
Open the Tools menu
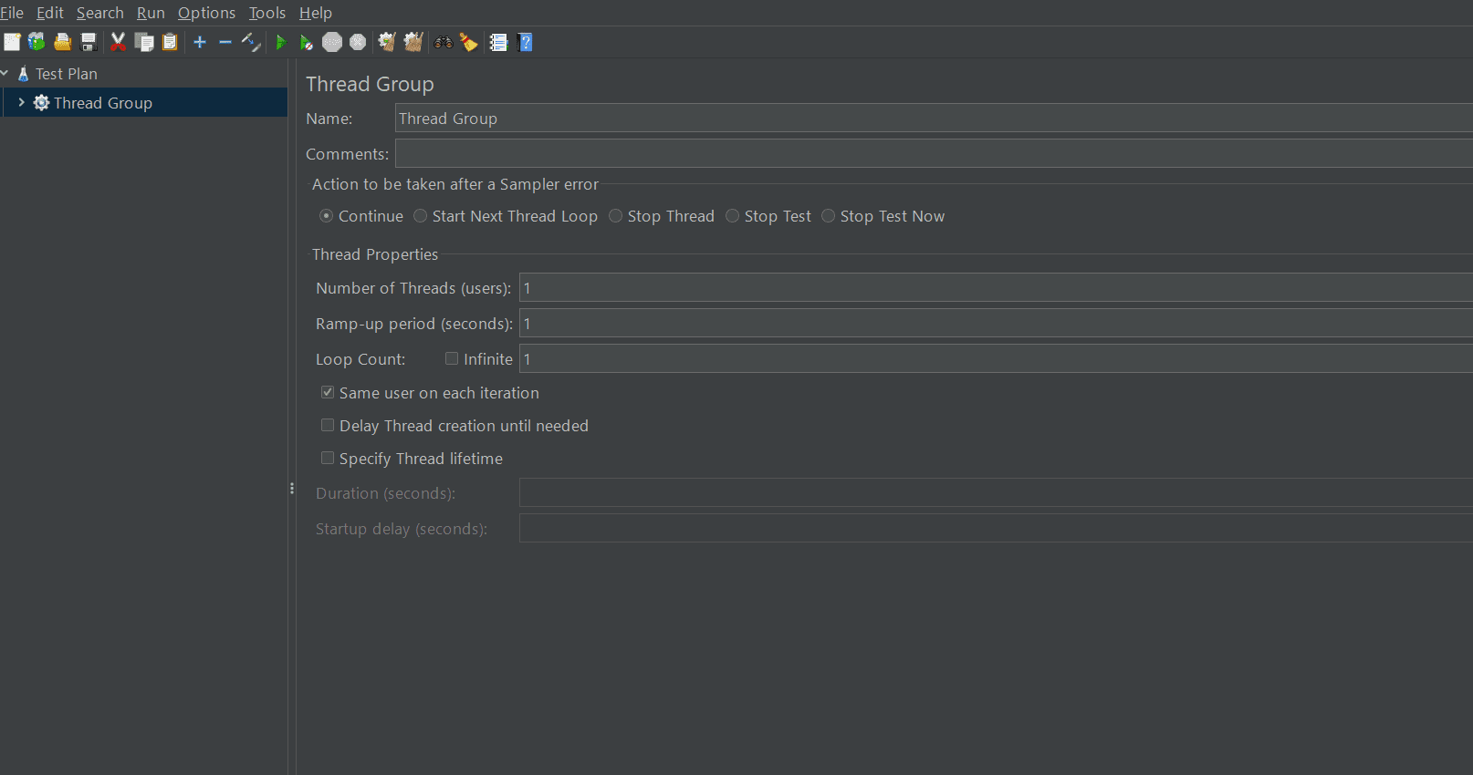point(267,13)
